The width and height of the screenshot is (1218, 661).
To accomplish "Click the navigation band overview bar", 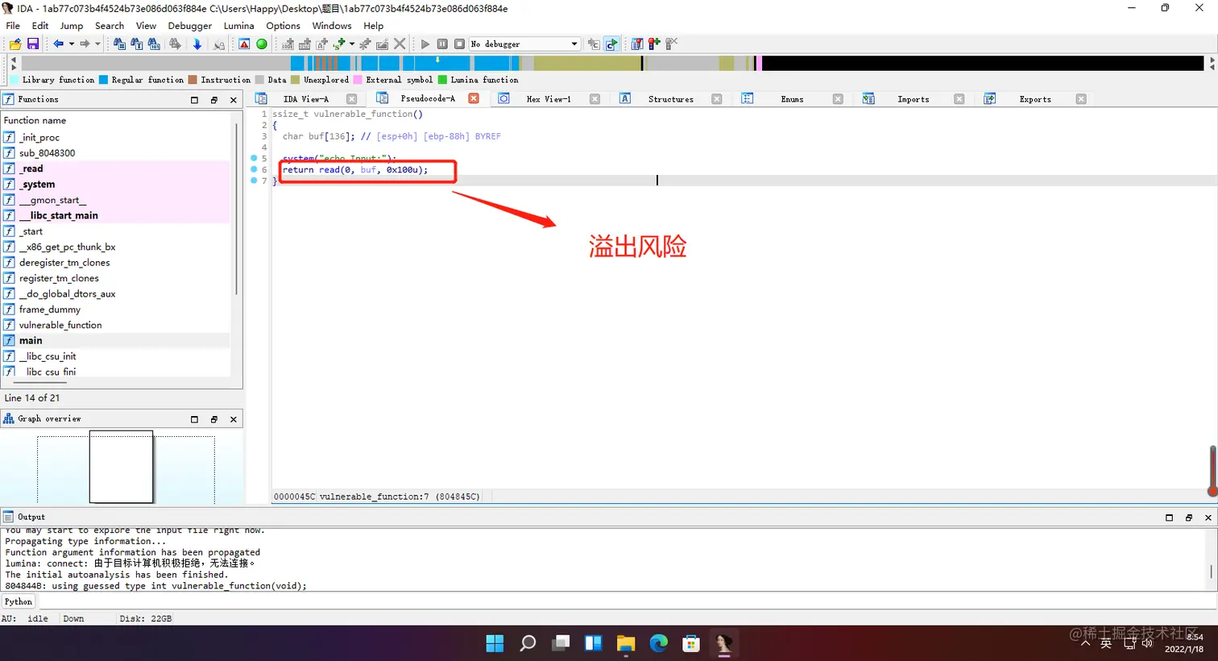I will click(x=612, y=63).
